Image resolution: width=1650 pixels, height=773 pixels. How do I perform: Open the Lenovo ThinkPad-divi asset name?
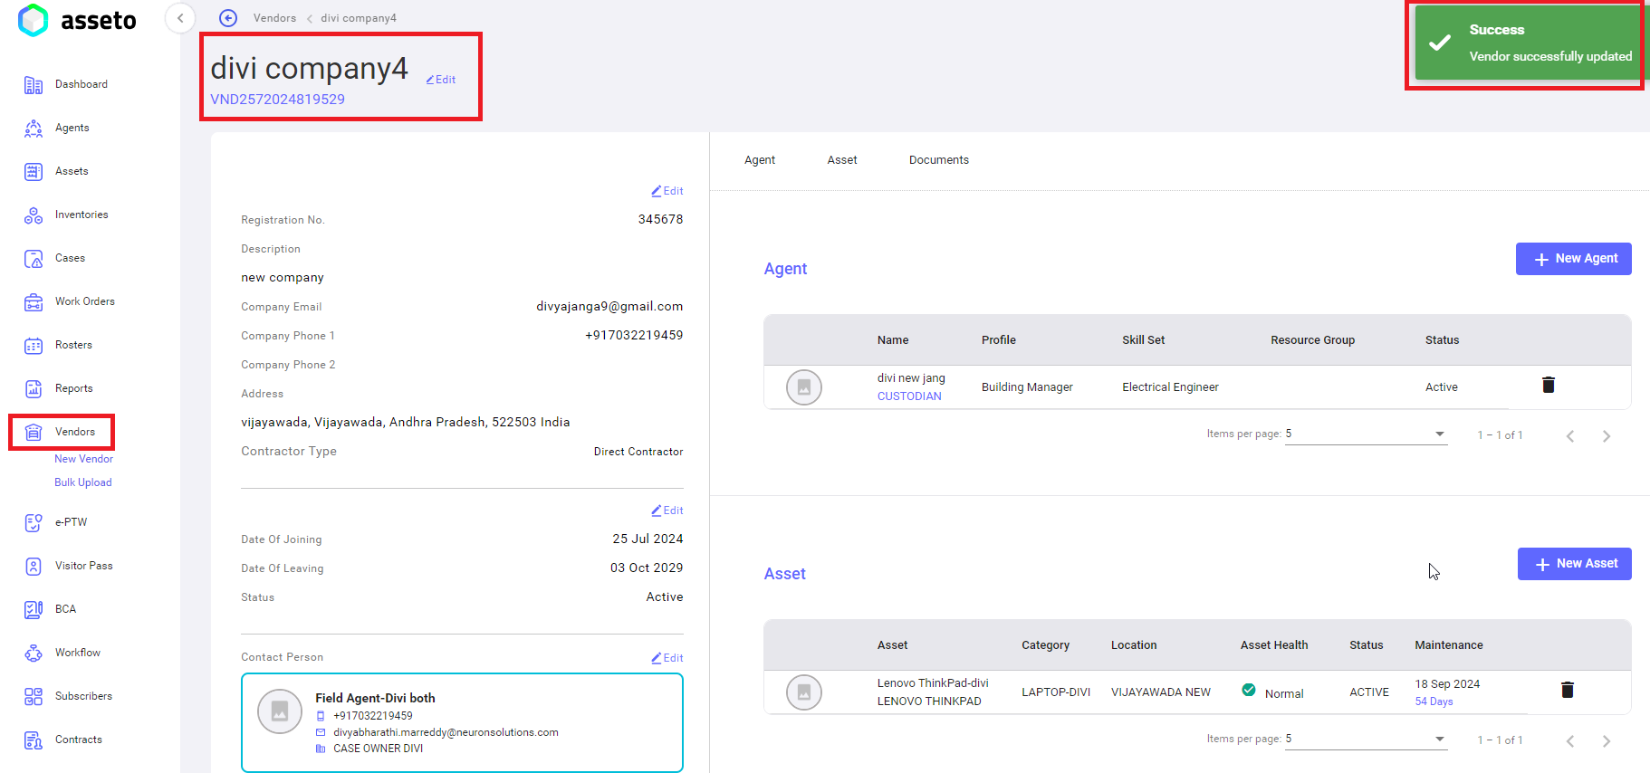click(x=933, y=683)
